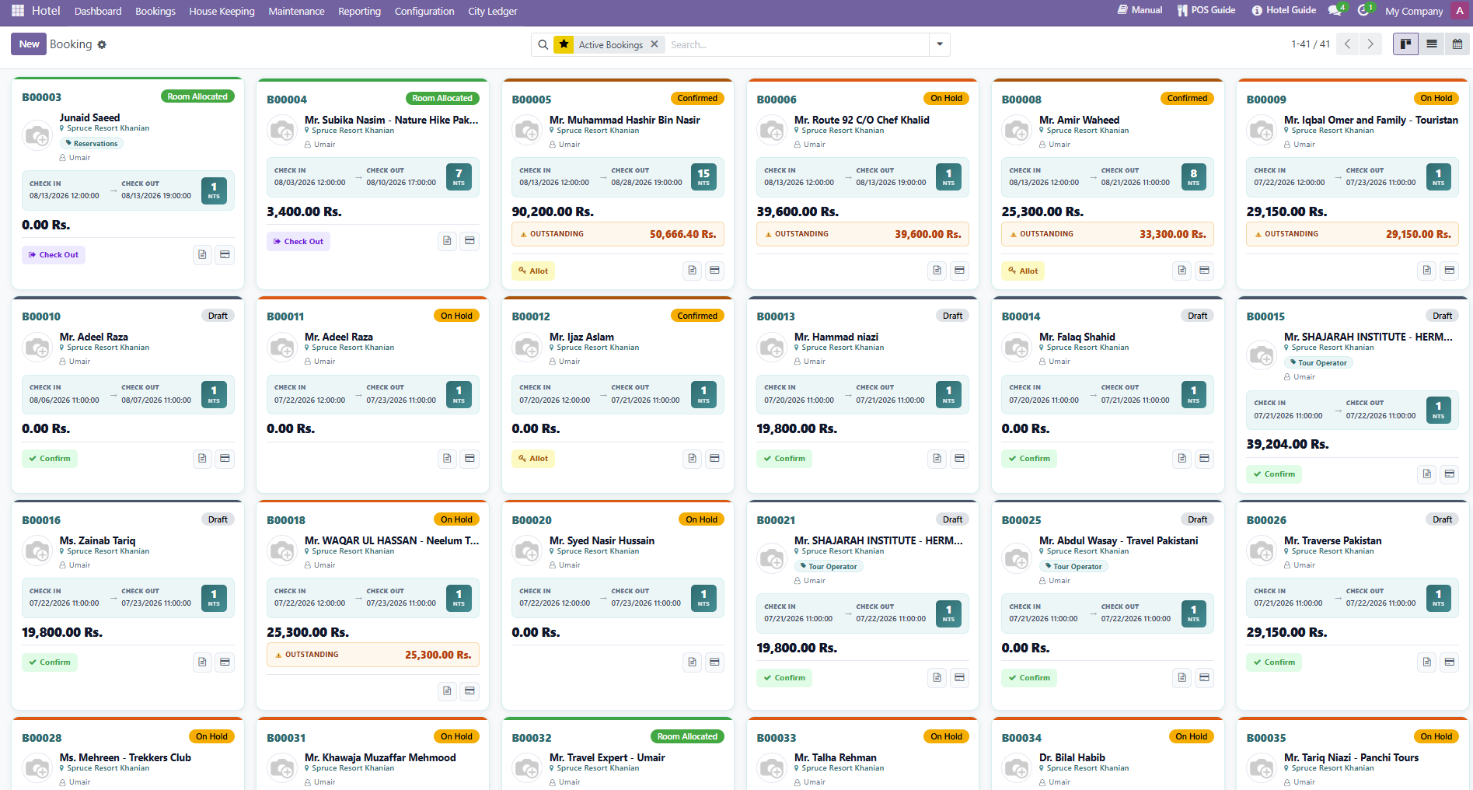This screenshot has width=1473, height=790.
Task: Open the Configuration menu
Action: click(x=424, y=11)
